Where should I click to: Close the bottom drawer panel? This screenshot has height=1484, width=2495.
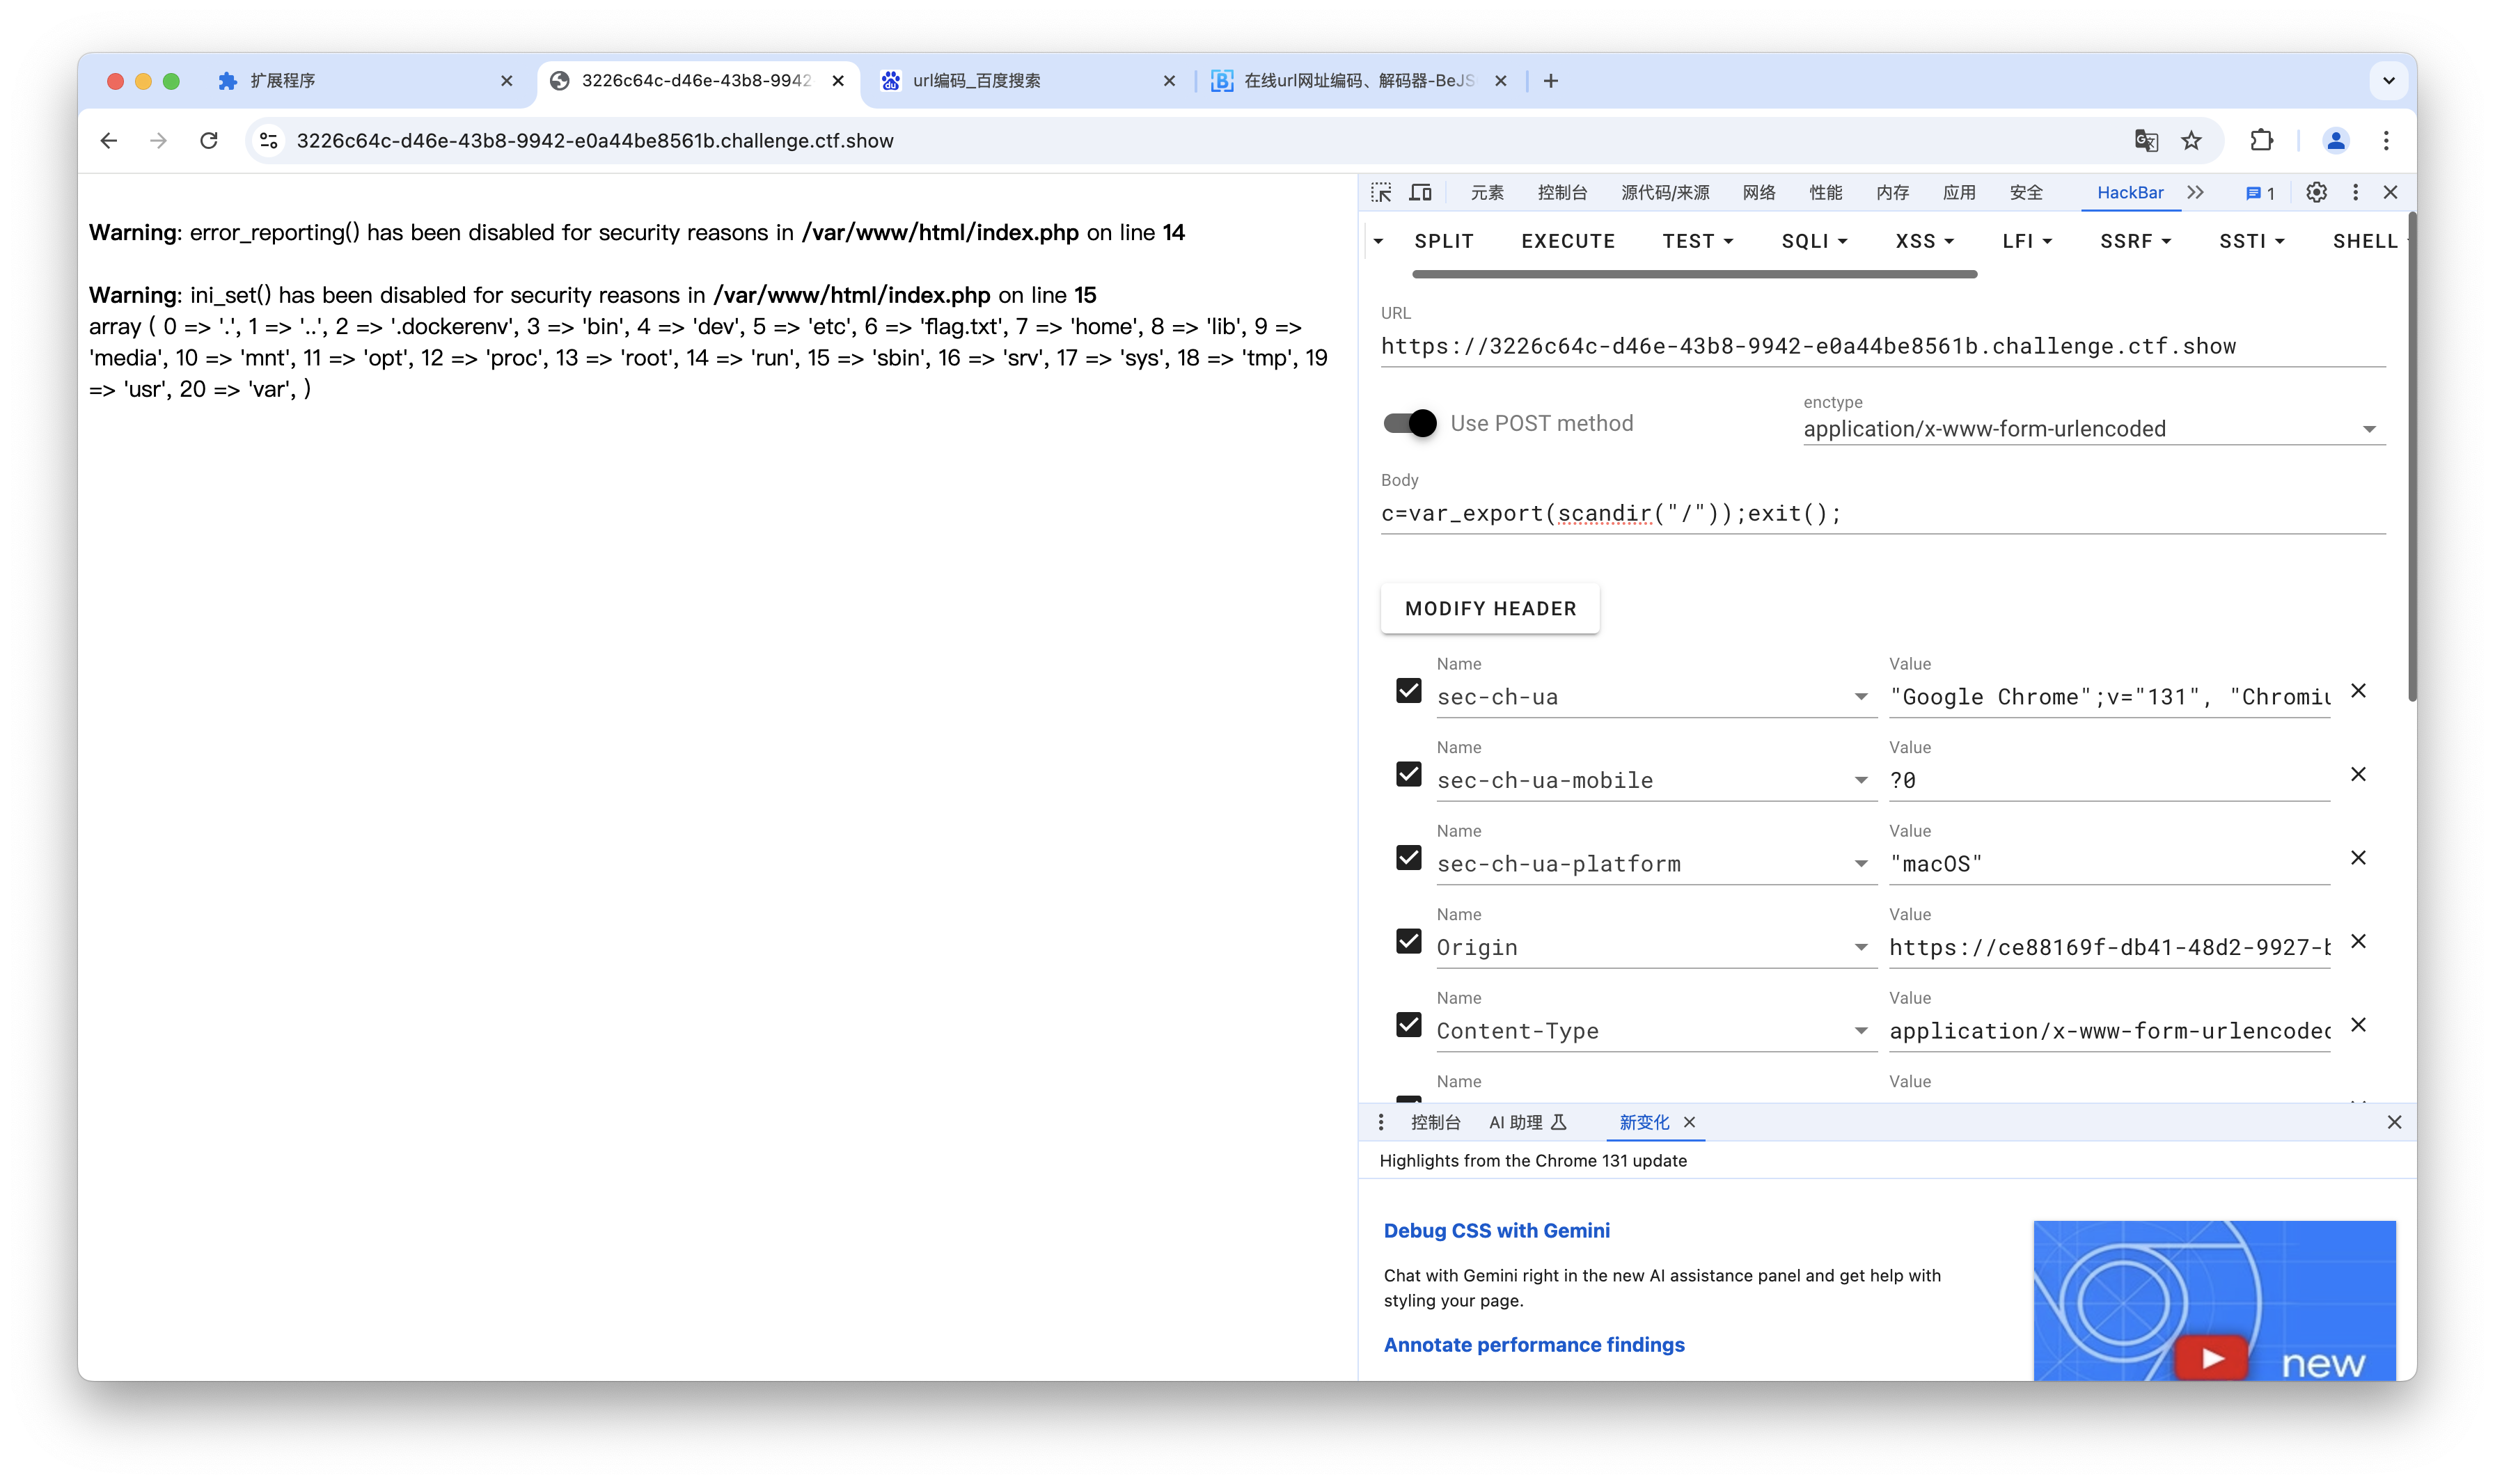2394,1122
